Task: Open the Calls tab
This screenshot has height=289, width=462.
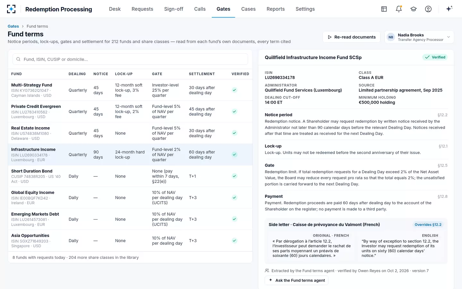Action: point(200,9)
